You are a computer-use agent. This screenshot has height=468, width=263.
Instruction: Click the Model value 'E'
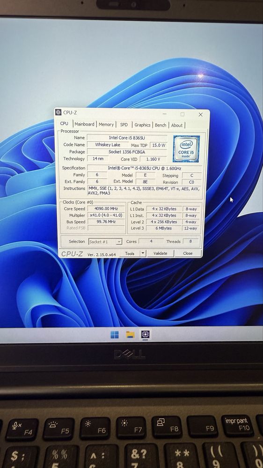coord(145,175)
